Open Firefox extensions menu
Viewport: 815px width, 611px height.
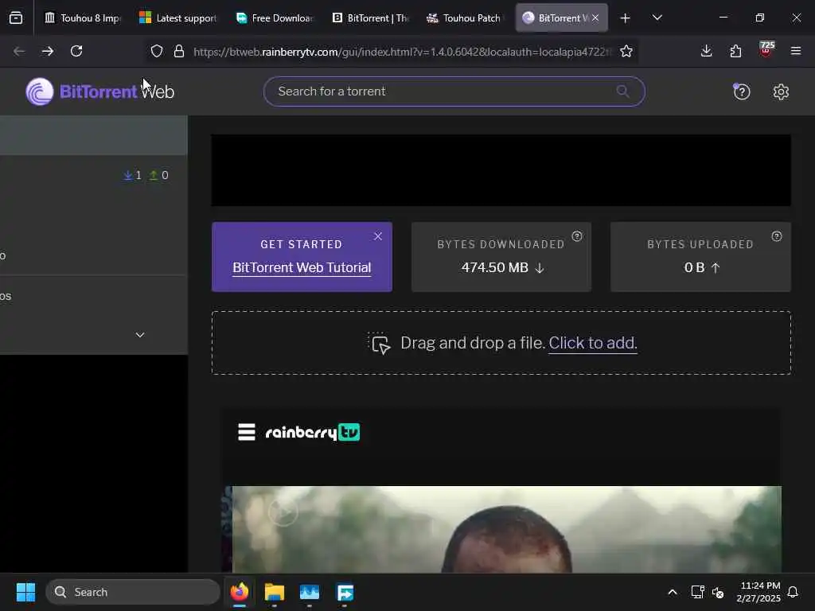[735, 51]
